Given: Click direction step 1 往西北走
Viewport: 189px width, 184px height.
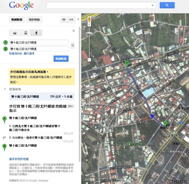Looking at the screenshot, I should point(35,128).
